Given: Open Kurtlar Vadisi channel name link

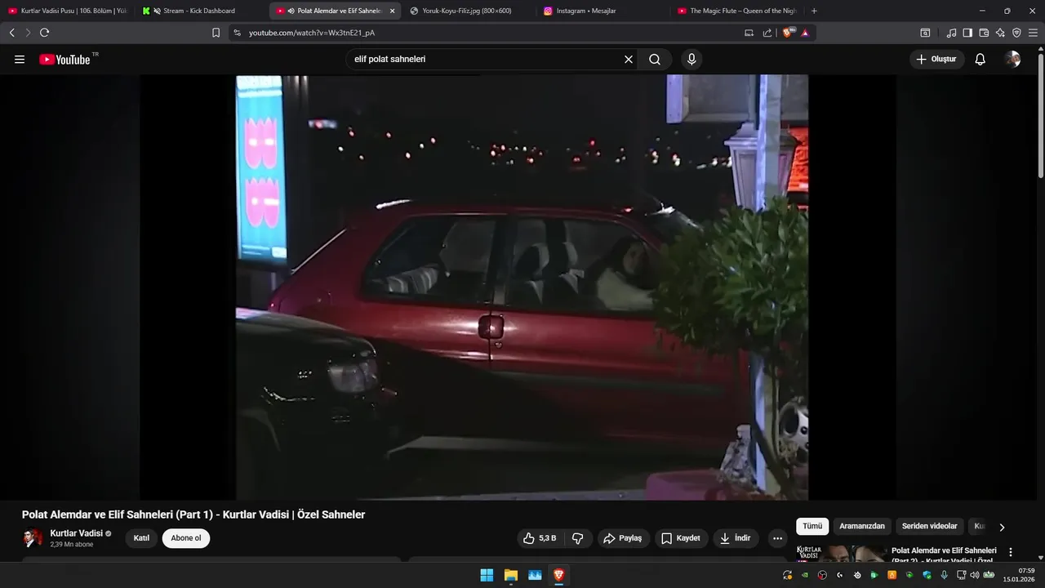Looking at the screenshot, I should tap(77, 533).
